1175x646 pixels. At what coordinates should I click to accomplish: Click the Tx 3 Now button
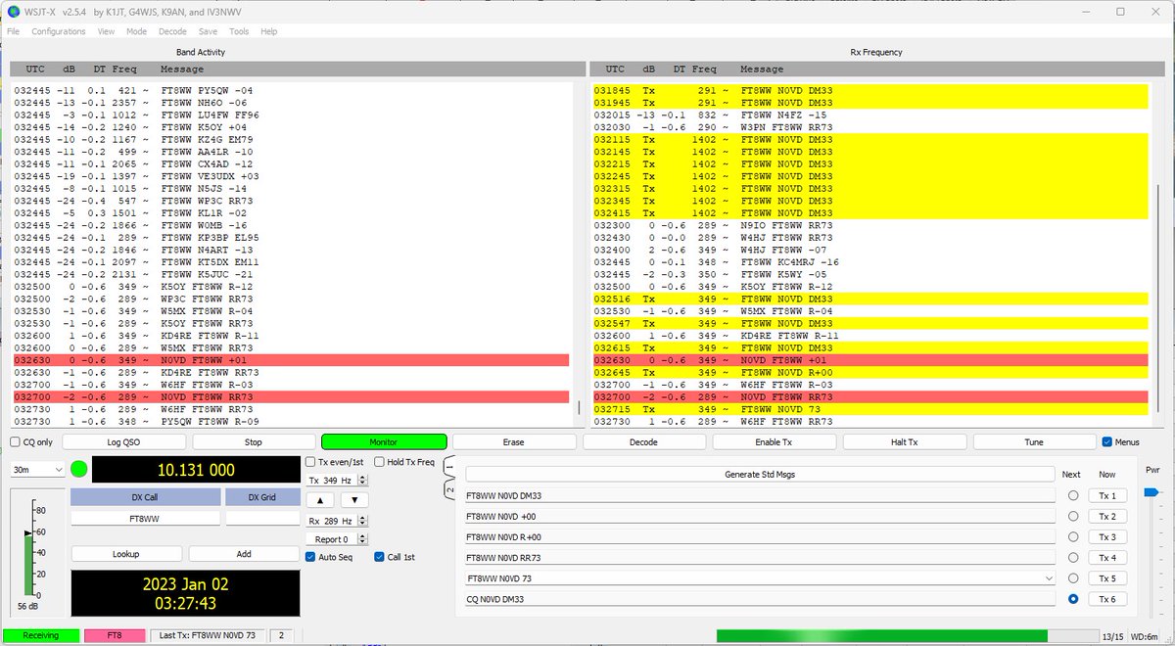(1106, 536)
